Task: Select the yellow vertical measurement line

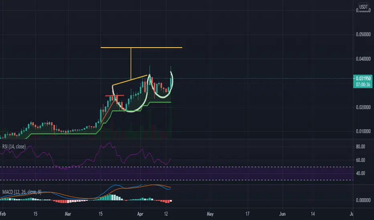Action: [131, 64]
